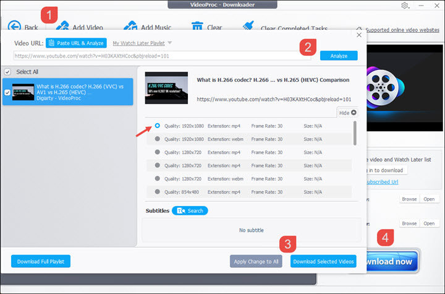Click the format list scrollbar
Screen dimensions: 445x294
tap(355, 133)
